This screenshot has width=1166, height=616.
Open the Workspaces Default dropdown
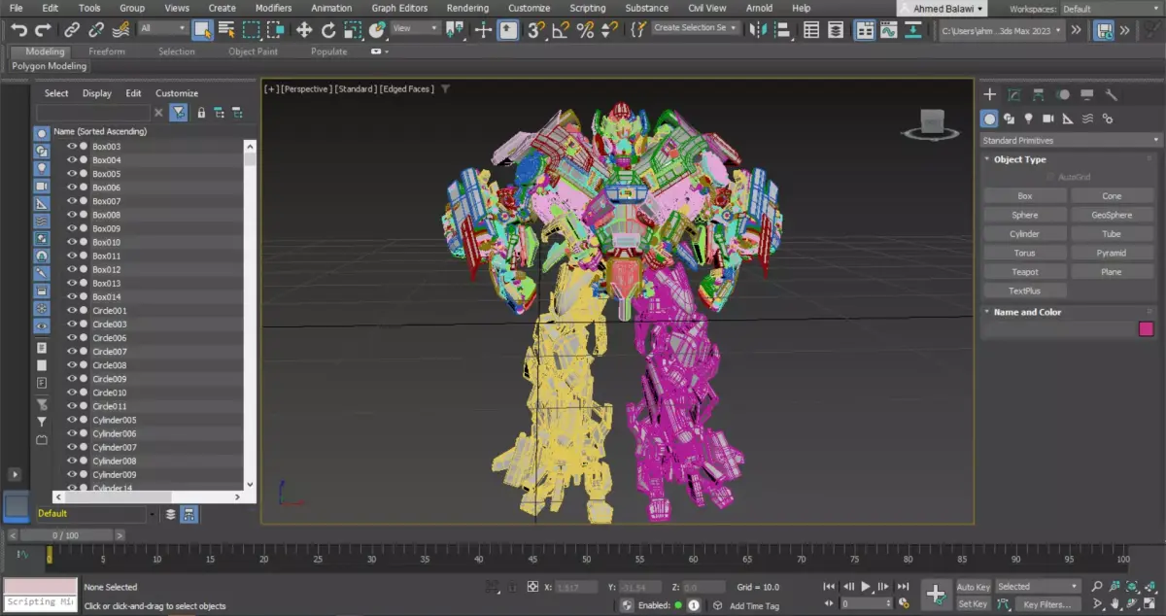pyautogui.click(x=1111, y=9)
